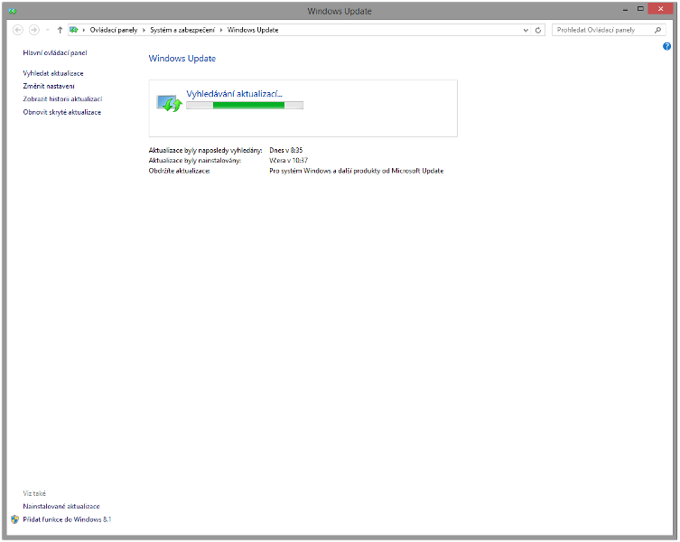This screenshot has height=542, width=680.
Task: Expand chevron after Systém a zabezpečení
Action: click(221, 31)
